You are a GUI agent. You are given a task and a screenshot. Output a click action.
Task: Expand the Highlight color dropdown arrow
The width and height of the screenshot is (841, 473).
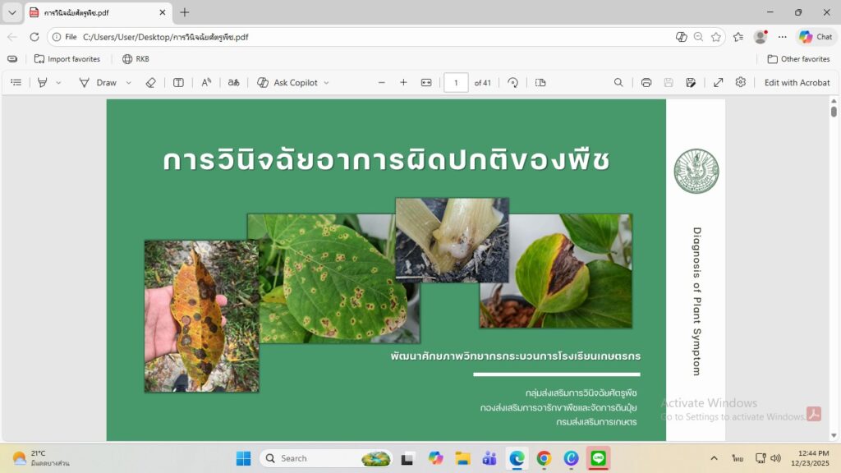58,82
